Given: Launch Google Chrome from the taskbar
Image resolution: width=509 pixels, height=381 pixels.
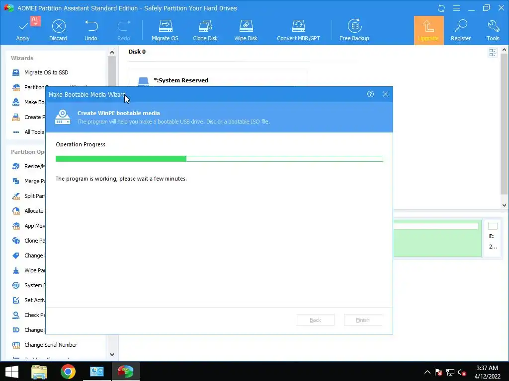Looking at the screenshot, I should [x=68, y=372].
